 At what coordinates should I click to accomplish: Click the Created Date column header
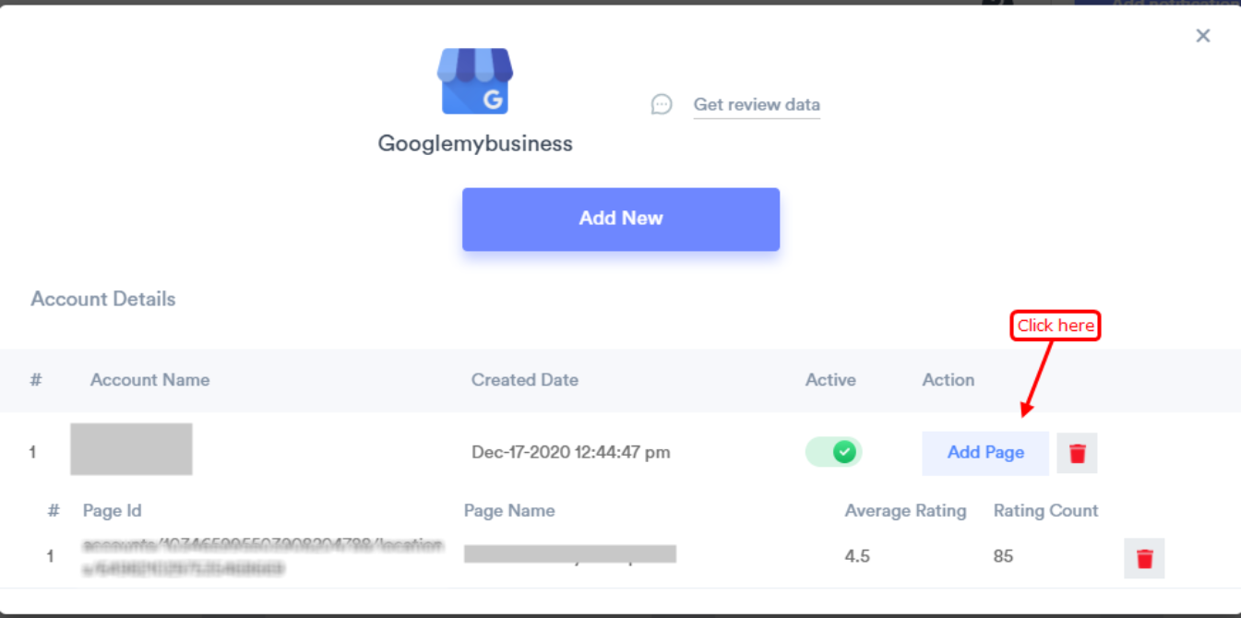tap(525, 380)
